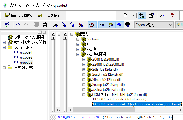183x120 pixels.
Task: Redo the last edit
Action: 26,25
